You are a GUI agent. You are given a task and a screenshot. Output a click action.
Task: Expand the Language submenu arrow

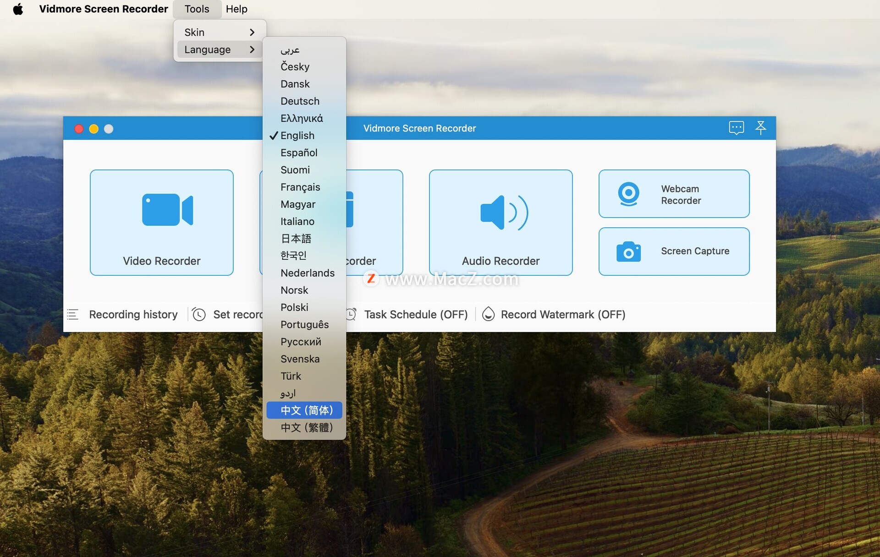pyautogui.click(x=252, y=49)
